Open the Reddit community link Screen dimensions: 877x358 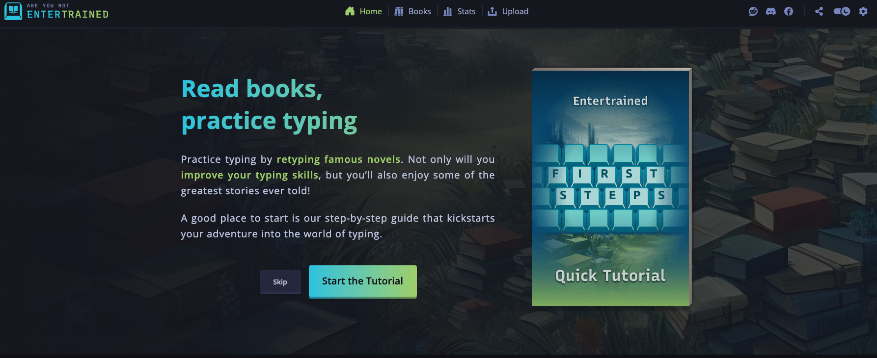[753, 11]
